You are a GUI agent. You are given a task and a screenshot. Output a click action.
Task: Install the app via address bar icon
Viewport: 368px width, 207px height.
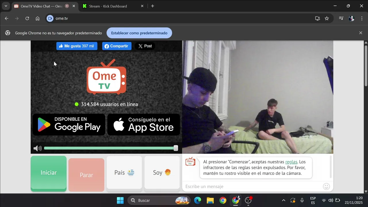point(318,18)
